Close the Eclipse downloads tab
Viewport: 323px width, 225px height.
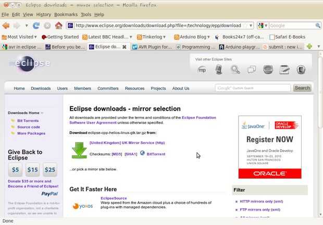point(124,47)
